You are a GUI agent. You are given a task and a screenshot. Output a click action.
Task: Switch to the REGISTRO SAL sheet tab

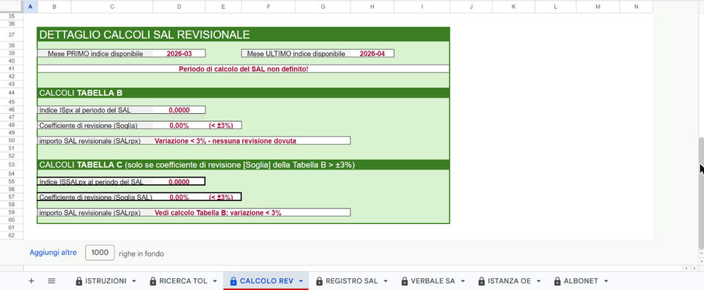[x=351, y=281]
